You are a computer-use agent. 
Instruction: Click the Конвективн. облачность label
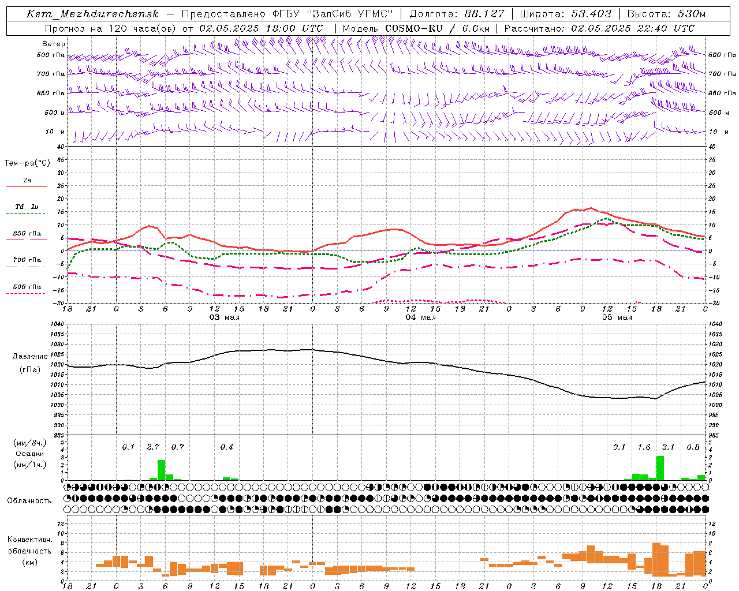tap(29, 545)
